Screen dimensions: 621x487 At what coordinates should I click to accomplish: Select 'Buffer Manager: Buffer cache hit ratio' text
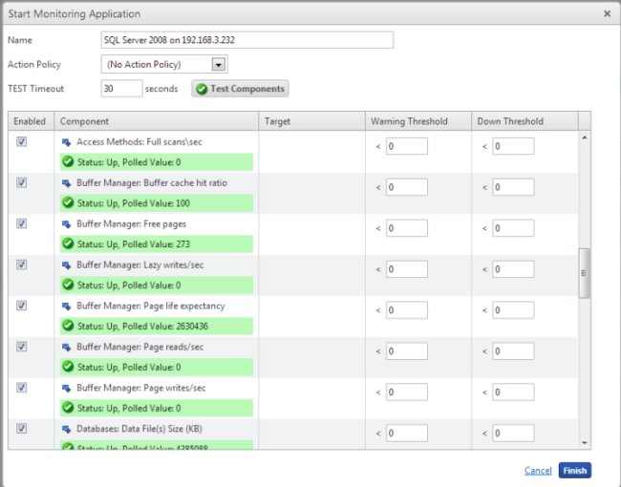tap(152, 183)
